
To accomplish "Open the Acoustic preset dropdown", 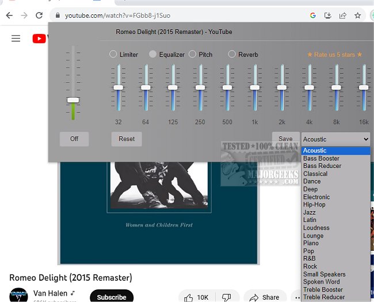I will 335,139.
